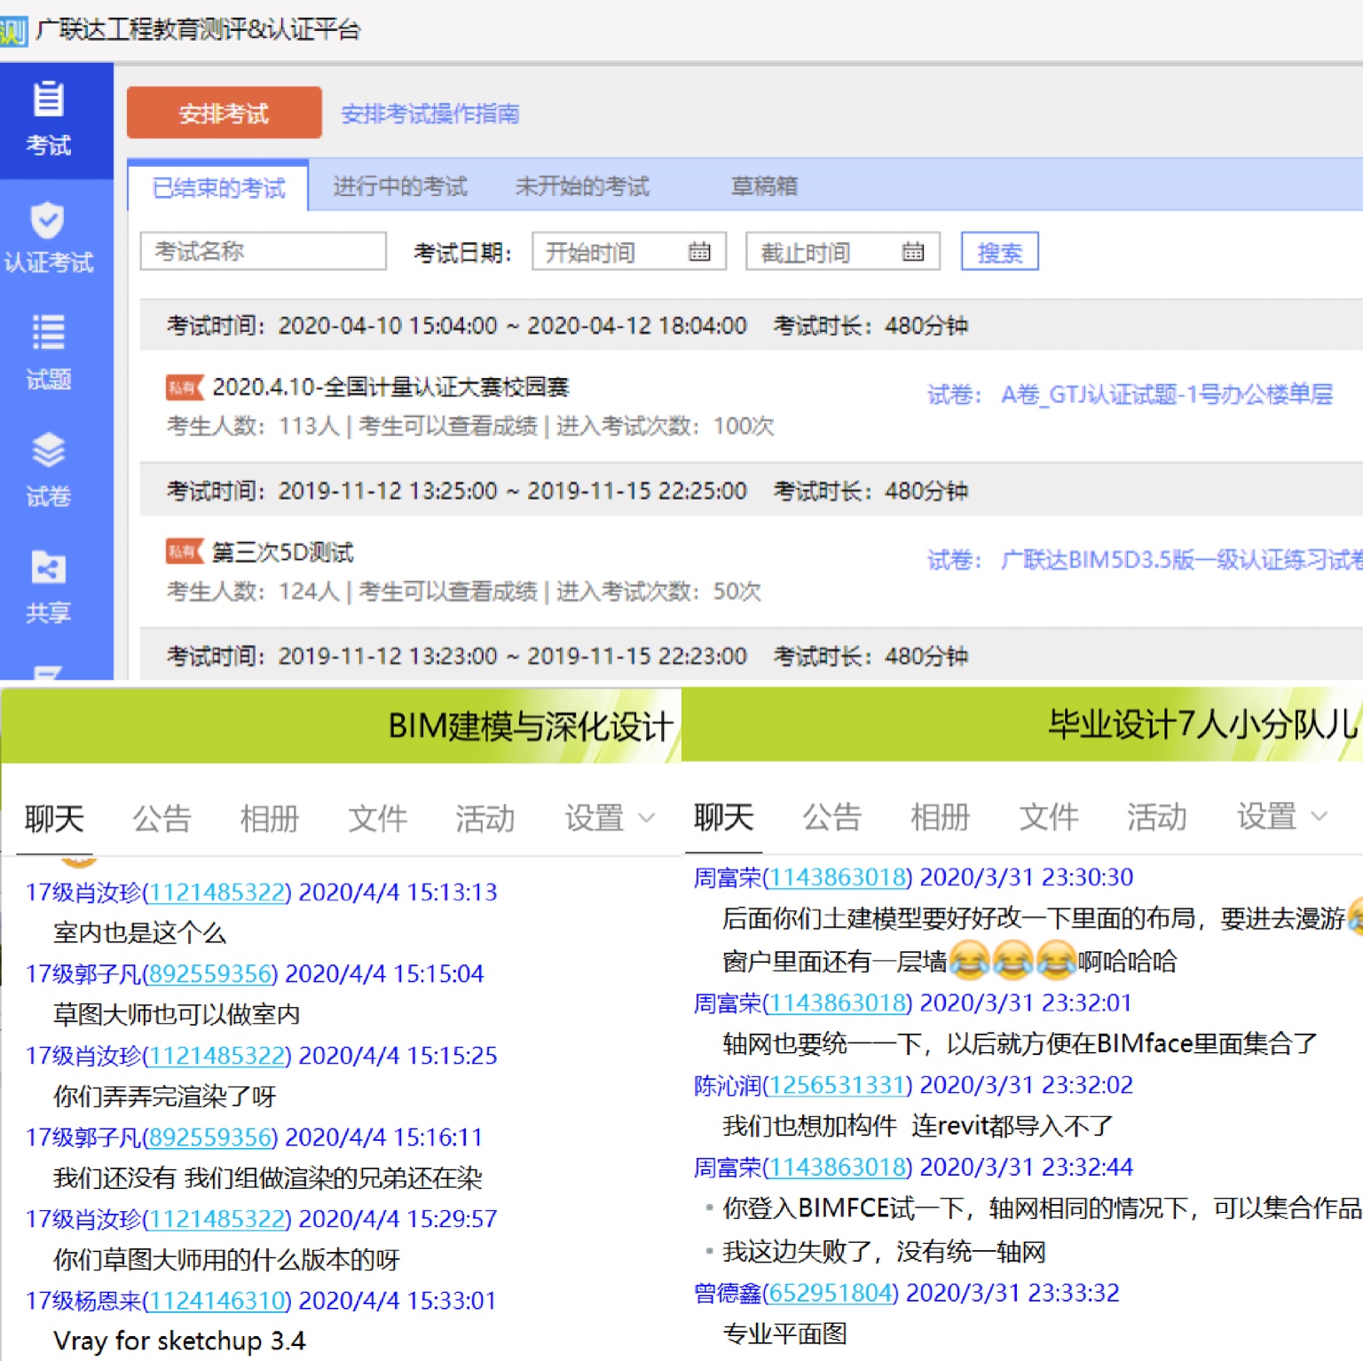Open calendar icon in 开始时间 field

699,252
